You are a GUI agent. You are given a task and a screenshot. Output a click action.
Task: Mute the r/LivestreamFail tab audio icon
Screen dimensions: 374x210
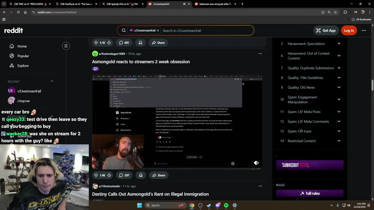[184, 4]
